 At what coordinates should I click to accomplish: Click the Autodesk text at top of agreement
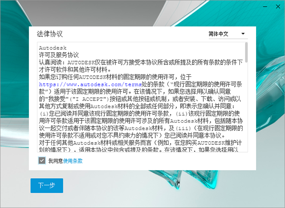[x=53, y=48]
